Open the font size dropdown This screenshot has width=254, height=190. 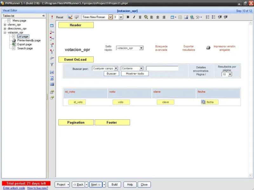point(121,17)
